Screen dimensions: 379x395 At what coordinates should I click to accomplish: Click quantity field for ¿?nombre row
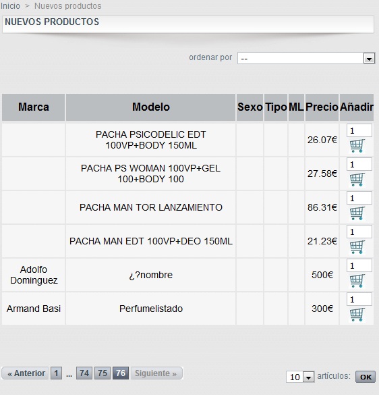coord(359,265)
